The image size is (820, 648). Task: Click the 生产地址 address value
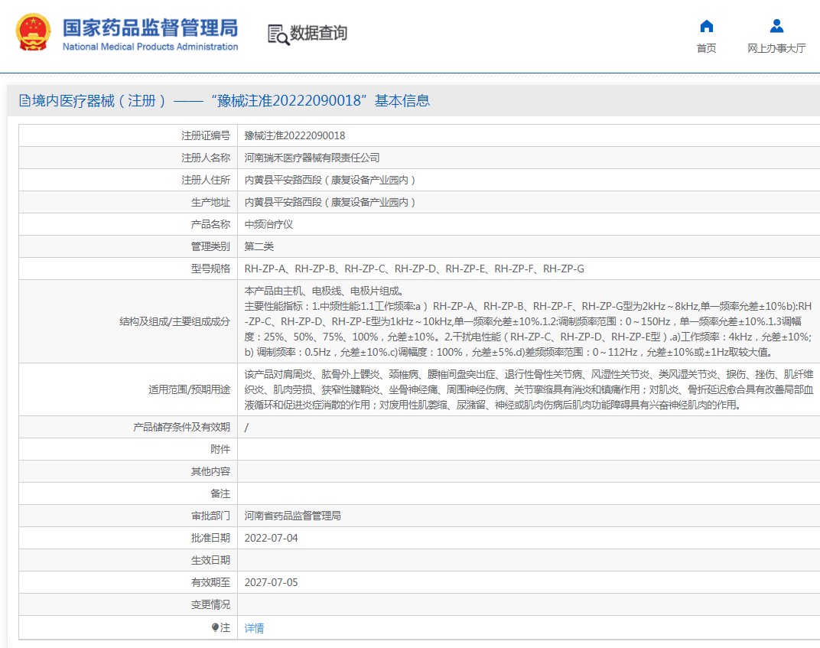(x=330, y=202)
